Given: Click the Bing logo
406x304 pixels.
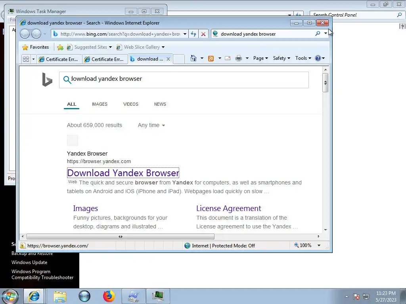Looking at the screenshot, I should 47,79.
